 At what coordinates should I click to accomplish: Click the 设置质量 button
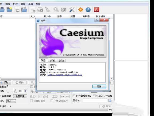click(x=20, y=96)
